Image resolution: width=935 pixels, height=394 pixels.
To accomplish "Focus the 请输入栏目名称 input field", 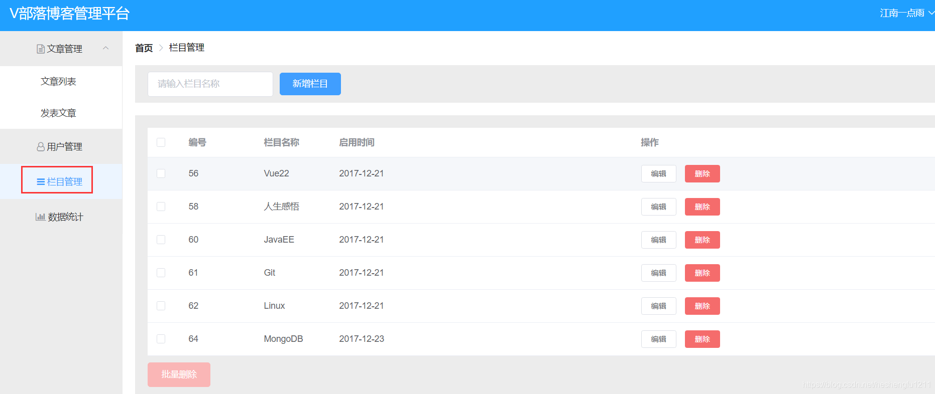I will [x=210, y=84].
